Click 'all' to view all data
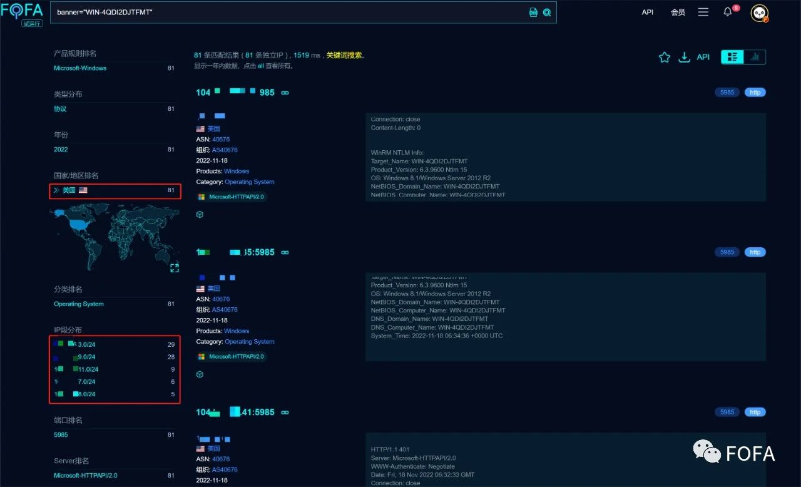Screen dimensions: 801x487 point(260,66)
